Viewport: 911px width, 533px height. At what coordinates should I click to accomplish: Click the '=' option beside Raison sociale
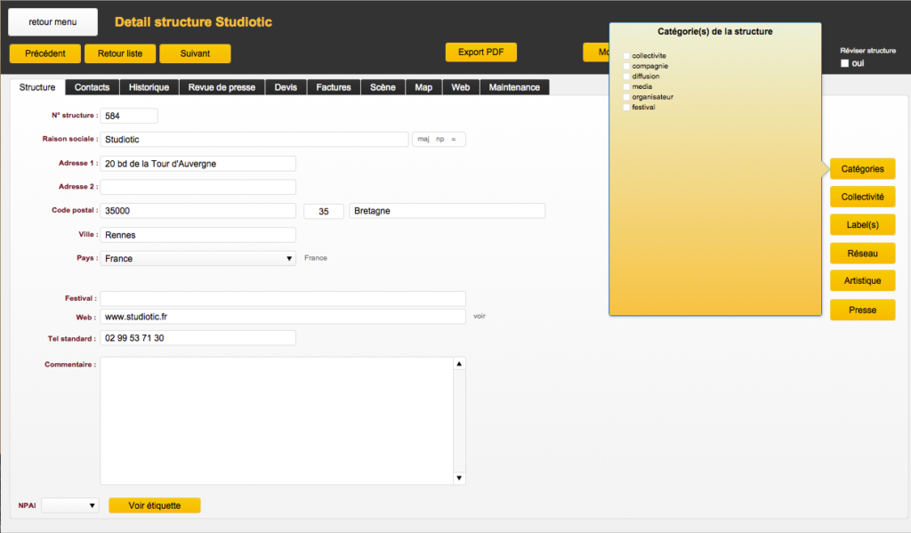(454, 139)
